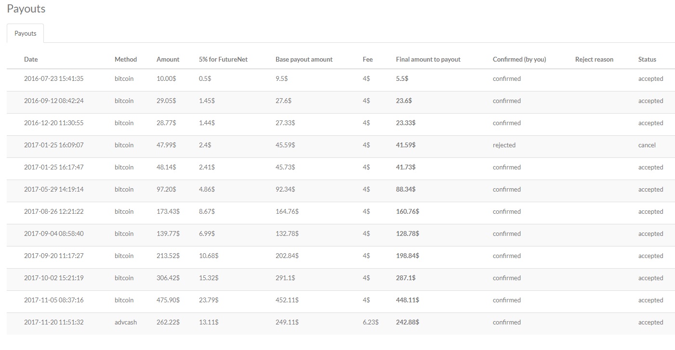Click the Fee column header

pos(368,59)
